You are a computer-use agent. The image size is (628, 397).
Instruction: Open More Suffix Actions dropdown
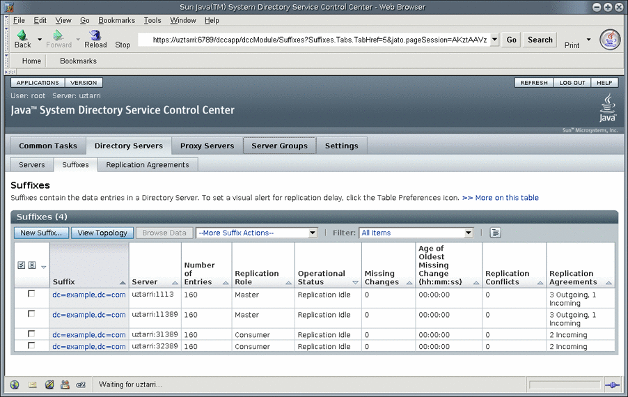[x=256, y=233]
